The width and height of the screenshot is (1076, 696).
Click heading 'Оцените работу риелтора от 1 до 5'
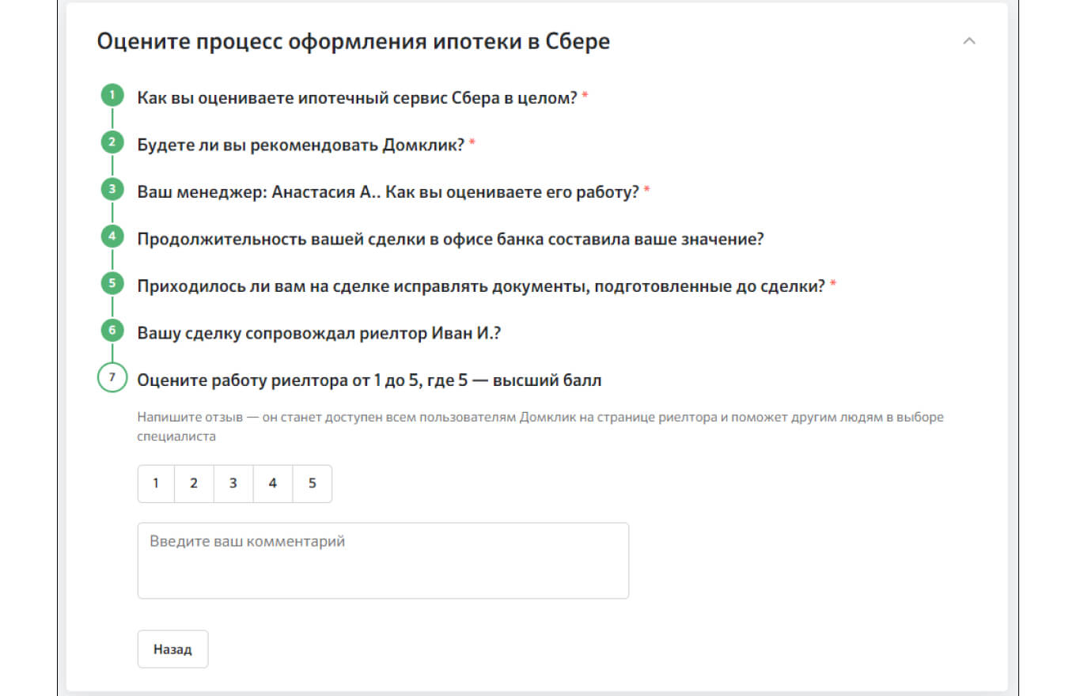(369, 380)
